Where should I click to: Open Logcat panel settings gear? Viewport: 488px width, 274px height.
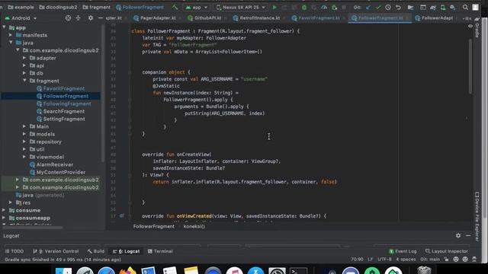click(x=458, y=235)
